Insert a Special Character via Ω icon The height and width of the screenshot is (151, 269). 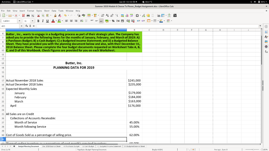(x=137, y=15)
